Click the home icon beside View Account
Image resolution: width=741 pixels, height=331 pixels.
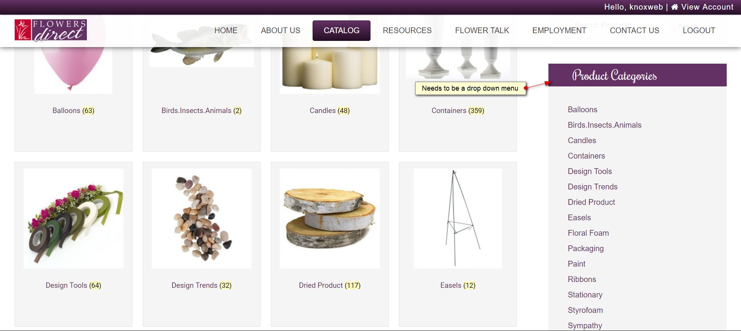[x=675, y=7]
